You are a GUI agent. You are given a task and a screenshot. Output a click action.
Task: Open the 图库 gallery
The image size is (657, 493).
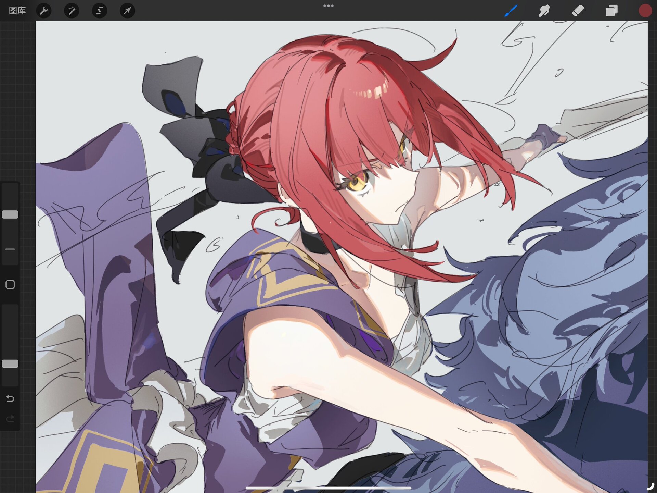coord(17,11)
